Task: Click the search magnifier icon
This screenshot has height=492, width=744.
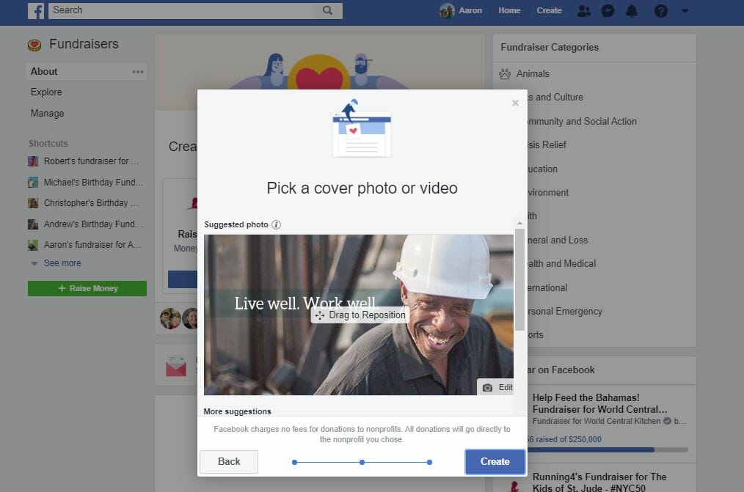Action: 327,10
